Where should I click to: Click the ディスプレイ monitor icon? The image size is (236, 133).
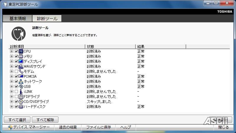[x=21, y=61]
